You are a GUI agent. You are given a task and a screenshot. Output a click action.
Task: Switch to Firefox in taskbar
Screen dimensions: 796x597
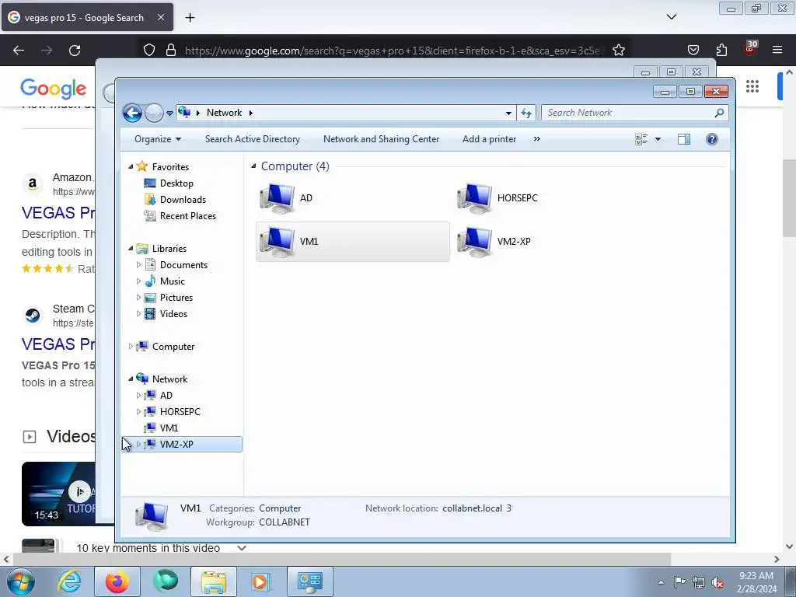[117, 581]
